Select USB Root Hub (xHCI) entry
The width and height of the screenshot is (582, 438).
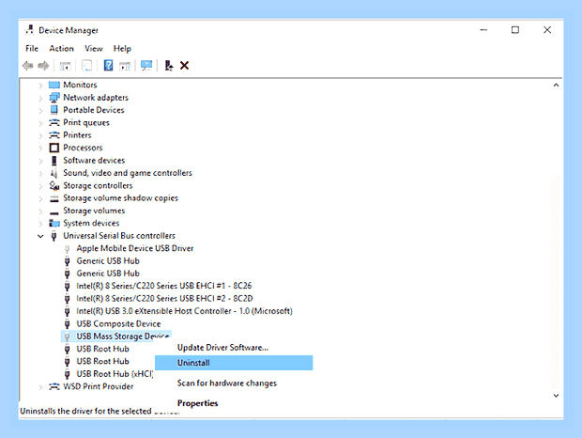point(115,374)
